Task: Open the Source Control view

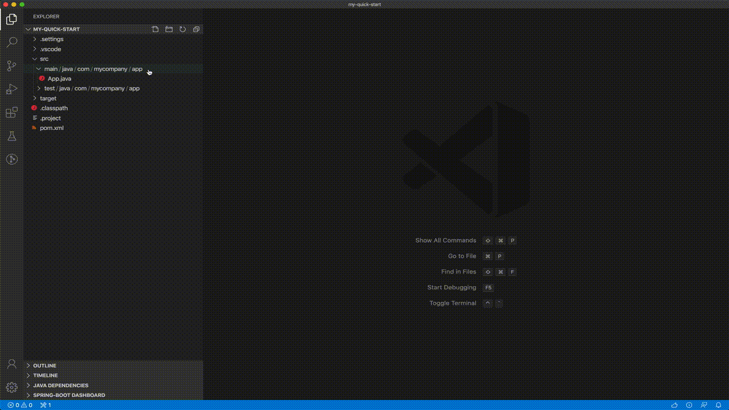Action: coord(11,66)
